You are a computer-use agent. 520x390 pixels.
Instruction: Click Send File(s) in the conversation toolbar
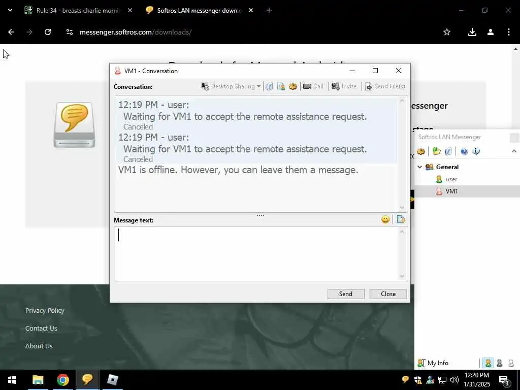pos(385,86)
